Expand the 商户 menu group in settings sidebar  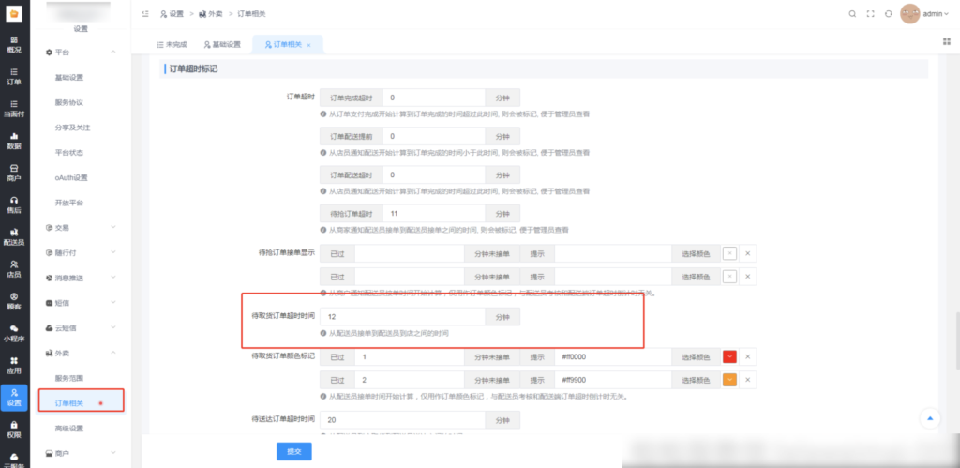81,453
